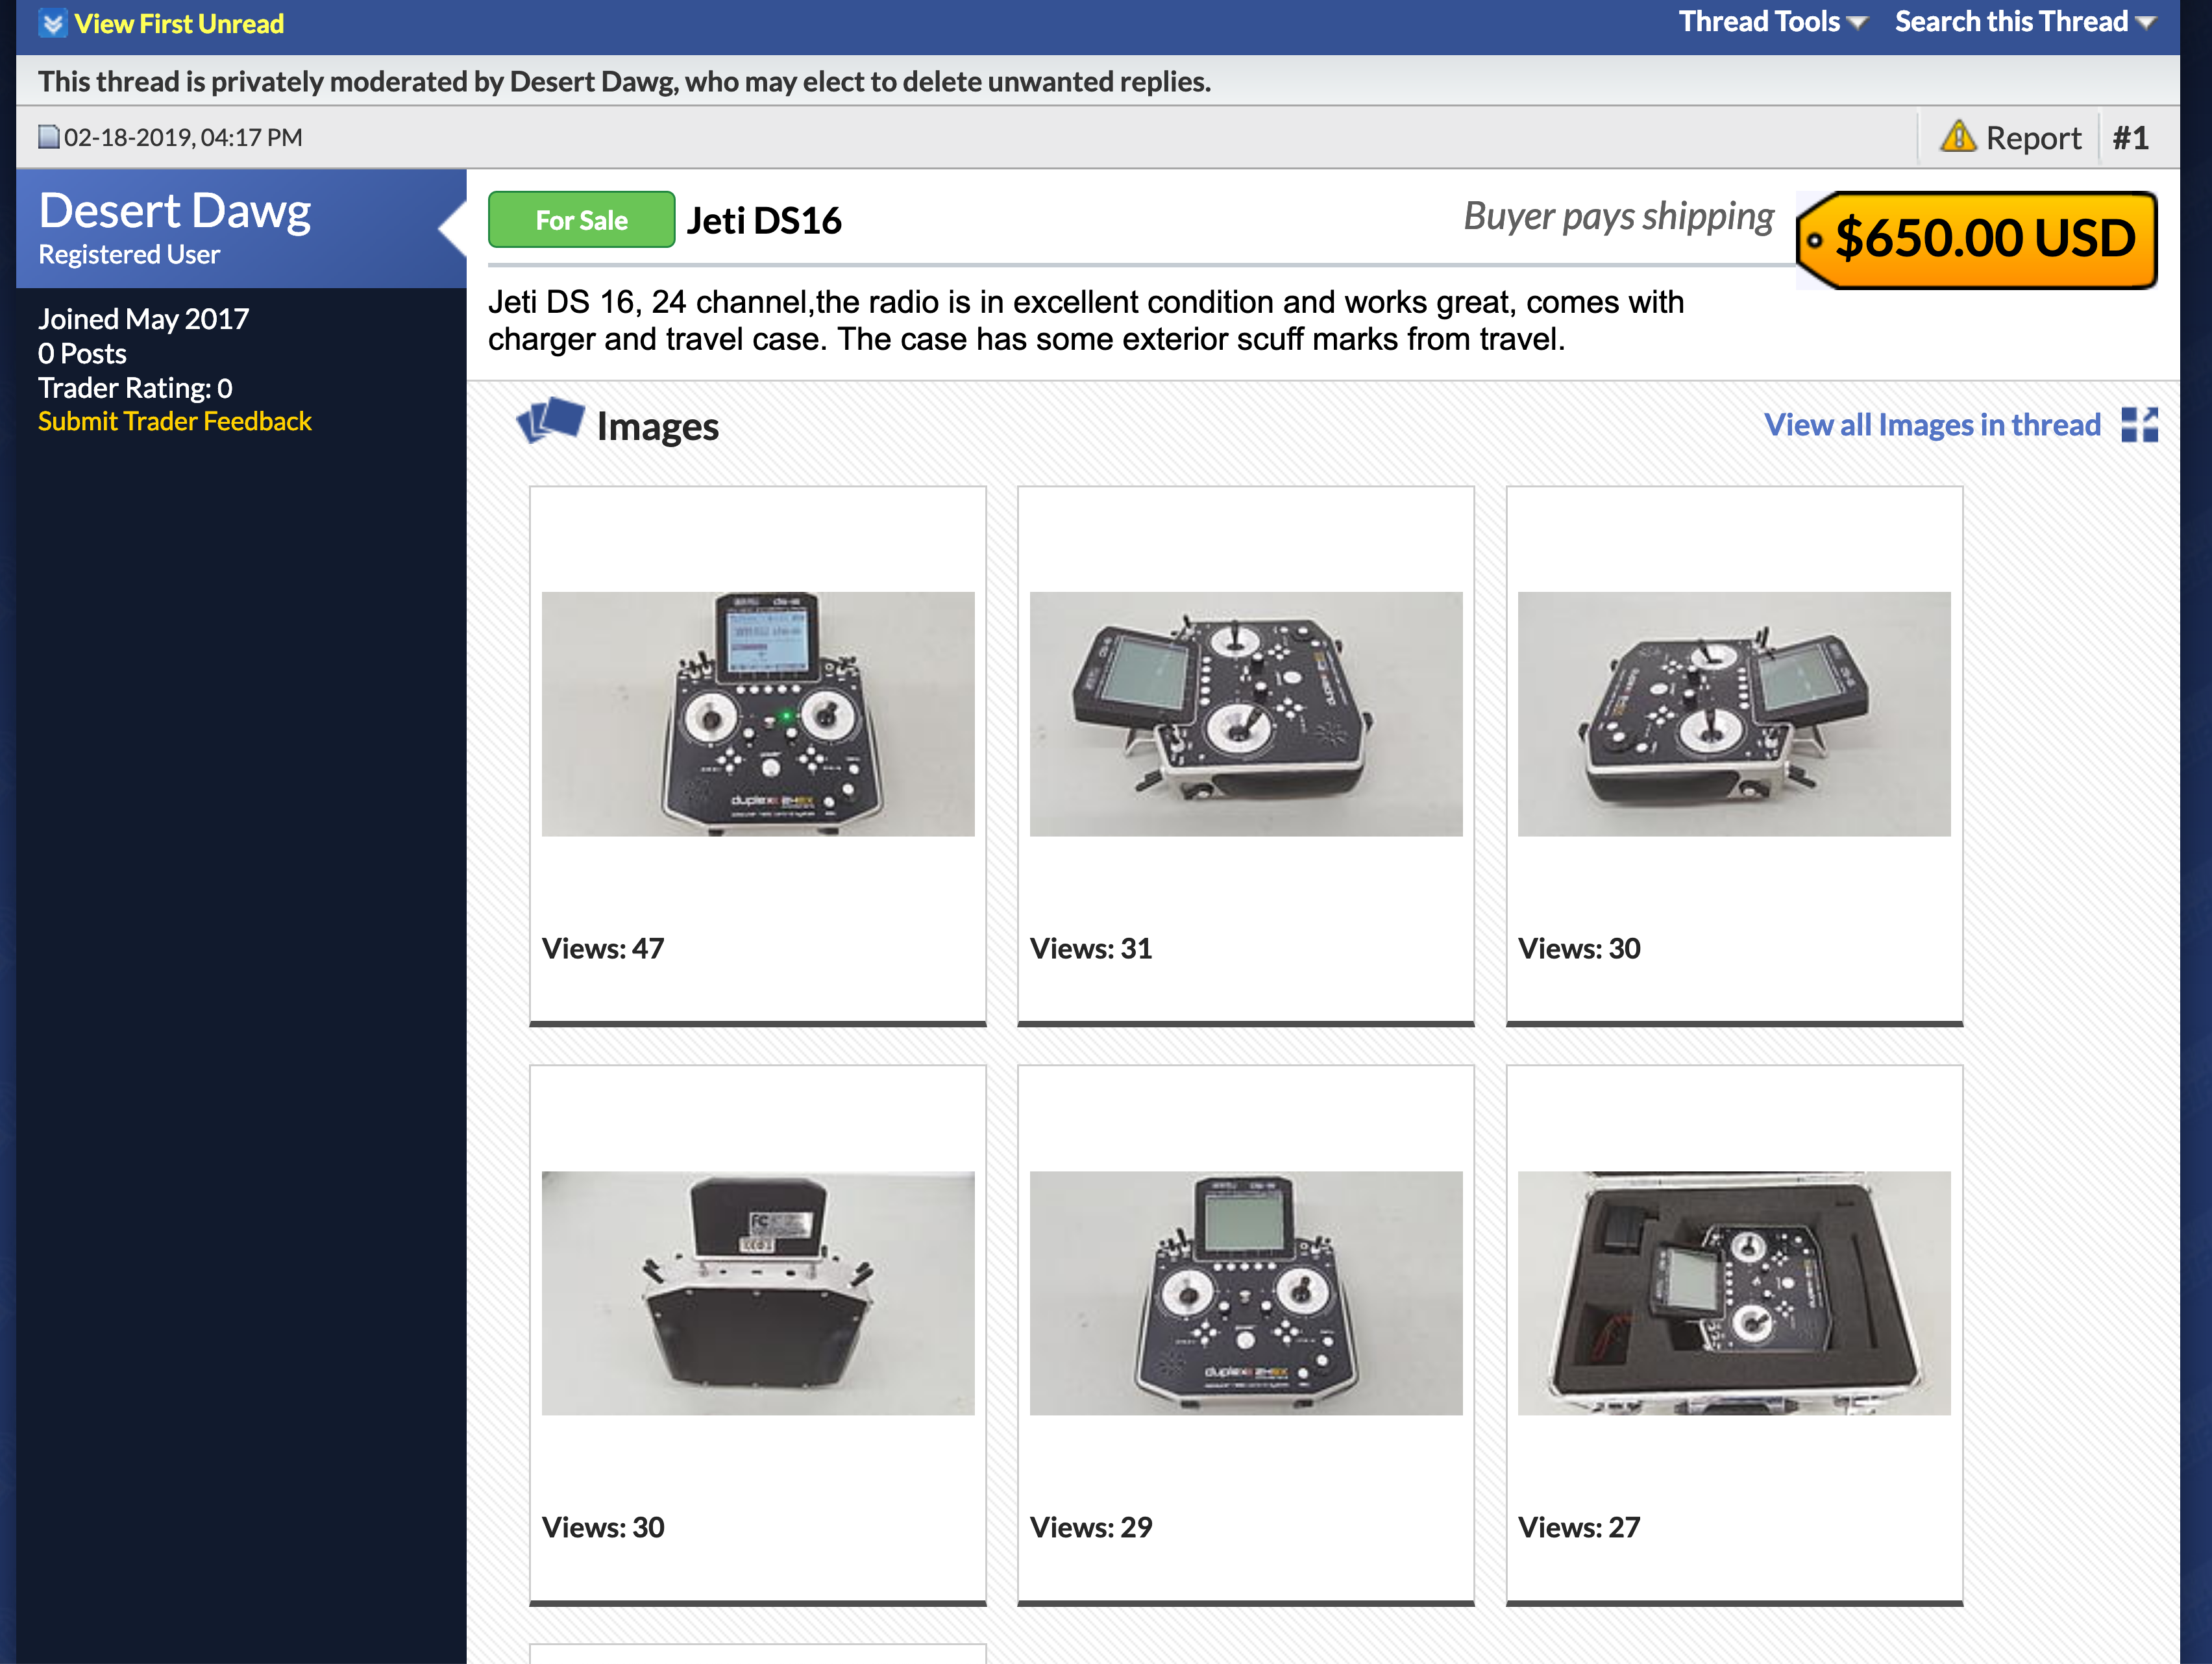Click the green For Sale badge

581,220
